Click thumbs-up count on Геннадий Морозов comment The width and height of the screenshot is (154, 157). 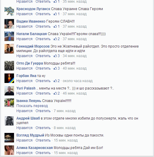point(57,56)
